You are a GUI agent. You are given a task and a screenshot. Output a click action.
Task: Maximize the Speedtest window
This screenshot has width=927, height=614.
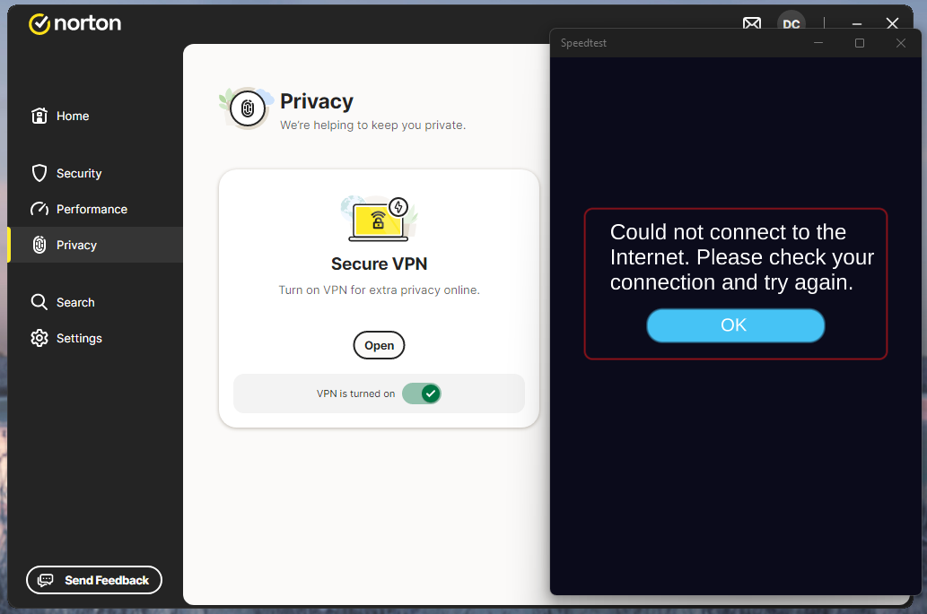pyautogui.click(x=860, y=43)
